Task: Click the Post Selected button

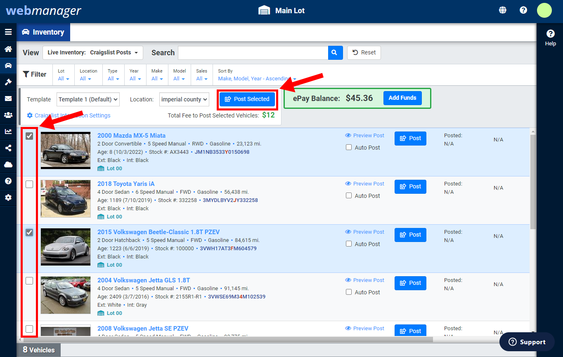Action: click(x=247, y=99)
